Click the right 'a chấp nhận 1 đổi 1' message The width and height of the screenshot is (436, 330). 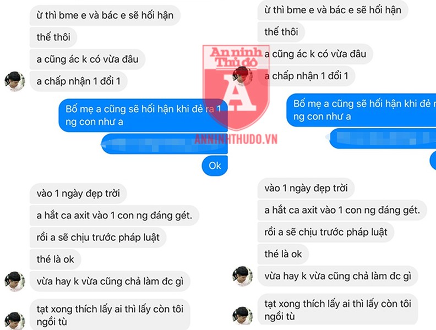306,76
